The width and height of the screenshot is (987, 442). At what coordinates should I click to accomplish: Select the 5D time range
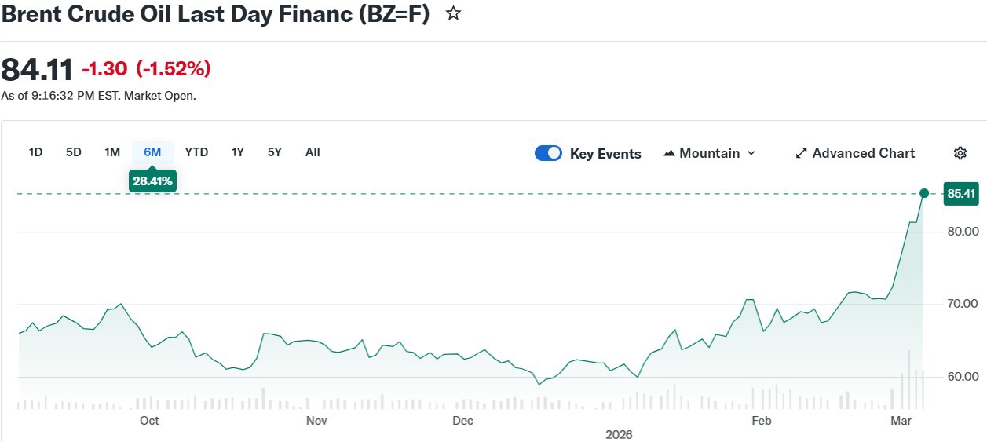pos(73,152)
